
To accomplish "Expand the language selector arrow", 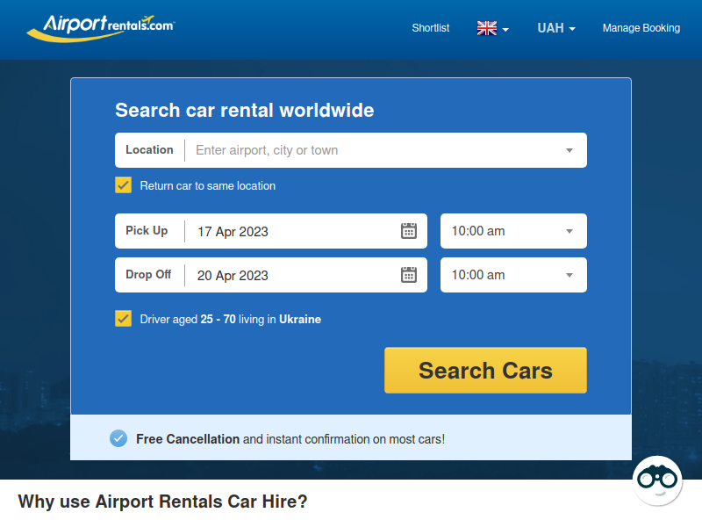I will [x=505, y=30].
